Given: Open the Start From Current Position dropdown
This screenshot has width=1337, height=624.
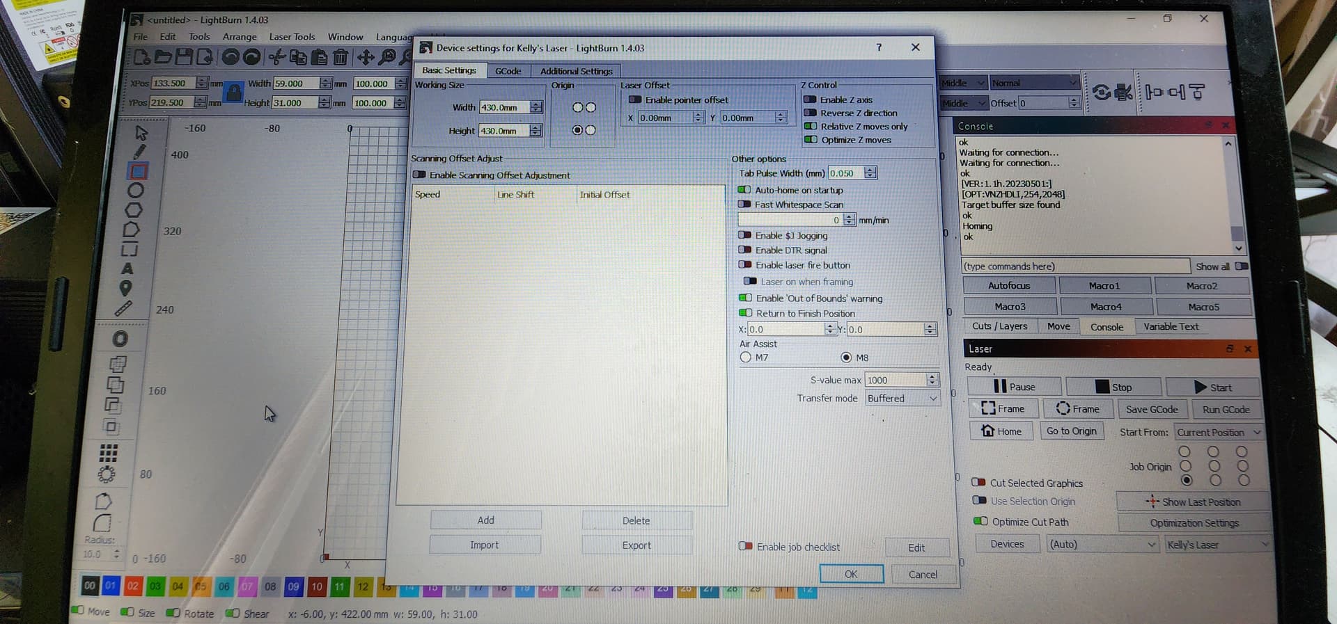Looking at the screenshot, I should point(1219,432).
